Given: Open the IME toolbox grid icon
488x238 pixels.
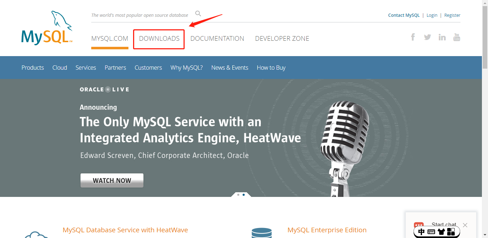Looking at the screenshot, I should click(x=451, y=232).
